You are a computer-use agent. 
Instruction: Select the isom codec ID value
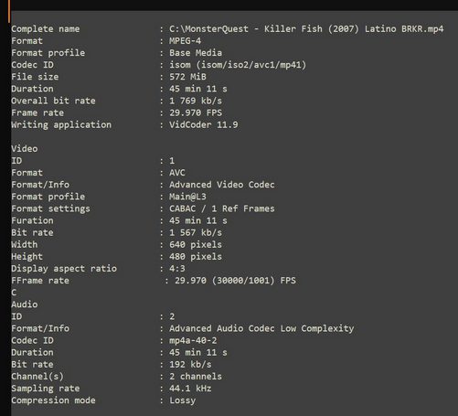point(238,65)
